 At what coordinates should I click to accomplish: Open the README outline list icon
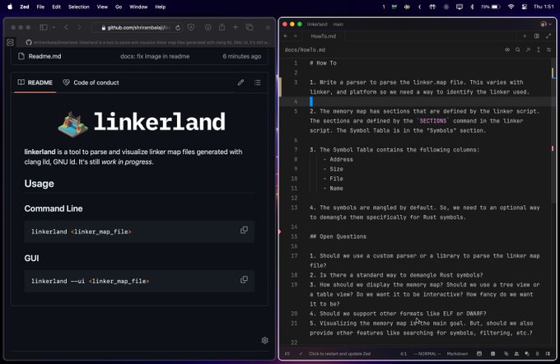click(x=257, y=82)
